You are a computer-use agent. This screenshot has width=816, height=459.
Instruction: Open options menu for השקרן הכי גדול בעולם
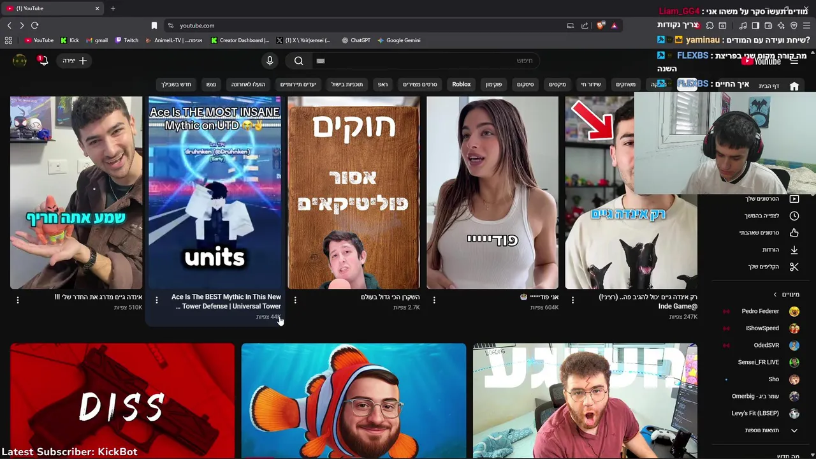[295, 300]
